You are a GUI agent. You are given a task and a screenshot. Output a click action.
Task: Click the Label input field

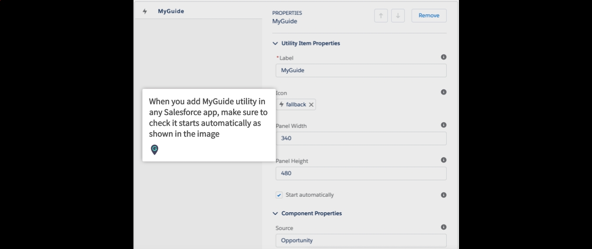click(361, 70)
